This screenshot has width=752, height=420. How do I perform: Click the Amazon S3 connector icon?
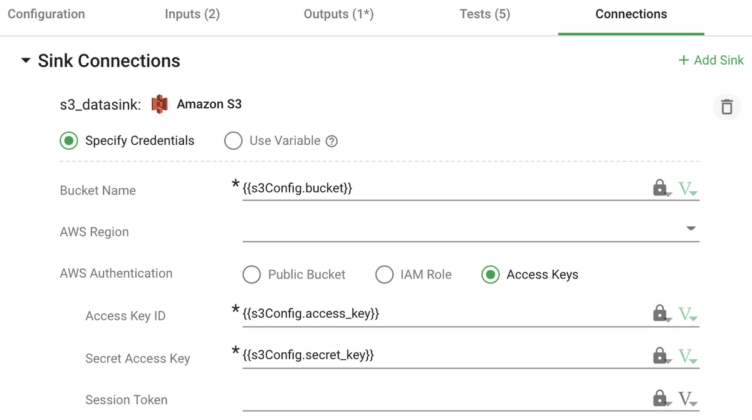[159, 104]
